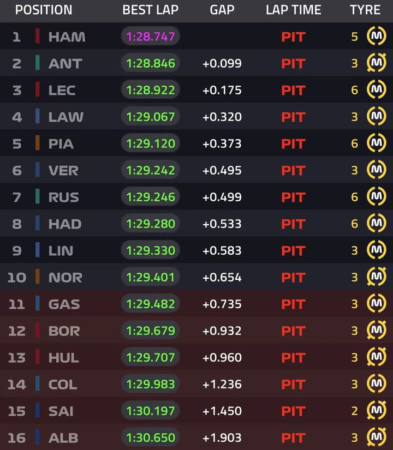Click PIA's best lap time 1:29.120
Image resolution: width=393 pixels, height=450 pixels.
point(151,143)
